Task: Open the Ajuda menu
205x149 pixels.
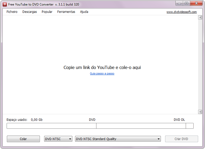Action: coord(84,12)
